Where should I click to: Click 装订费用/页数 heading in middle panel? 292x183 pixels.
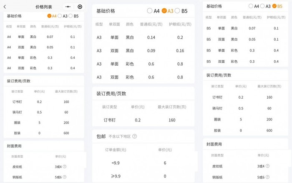[111, 94]
